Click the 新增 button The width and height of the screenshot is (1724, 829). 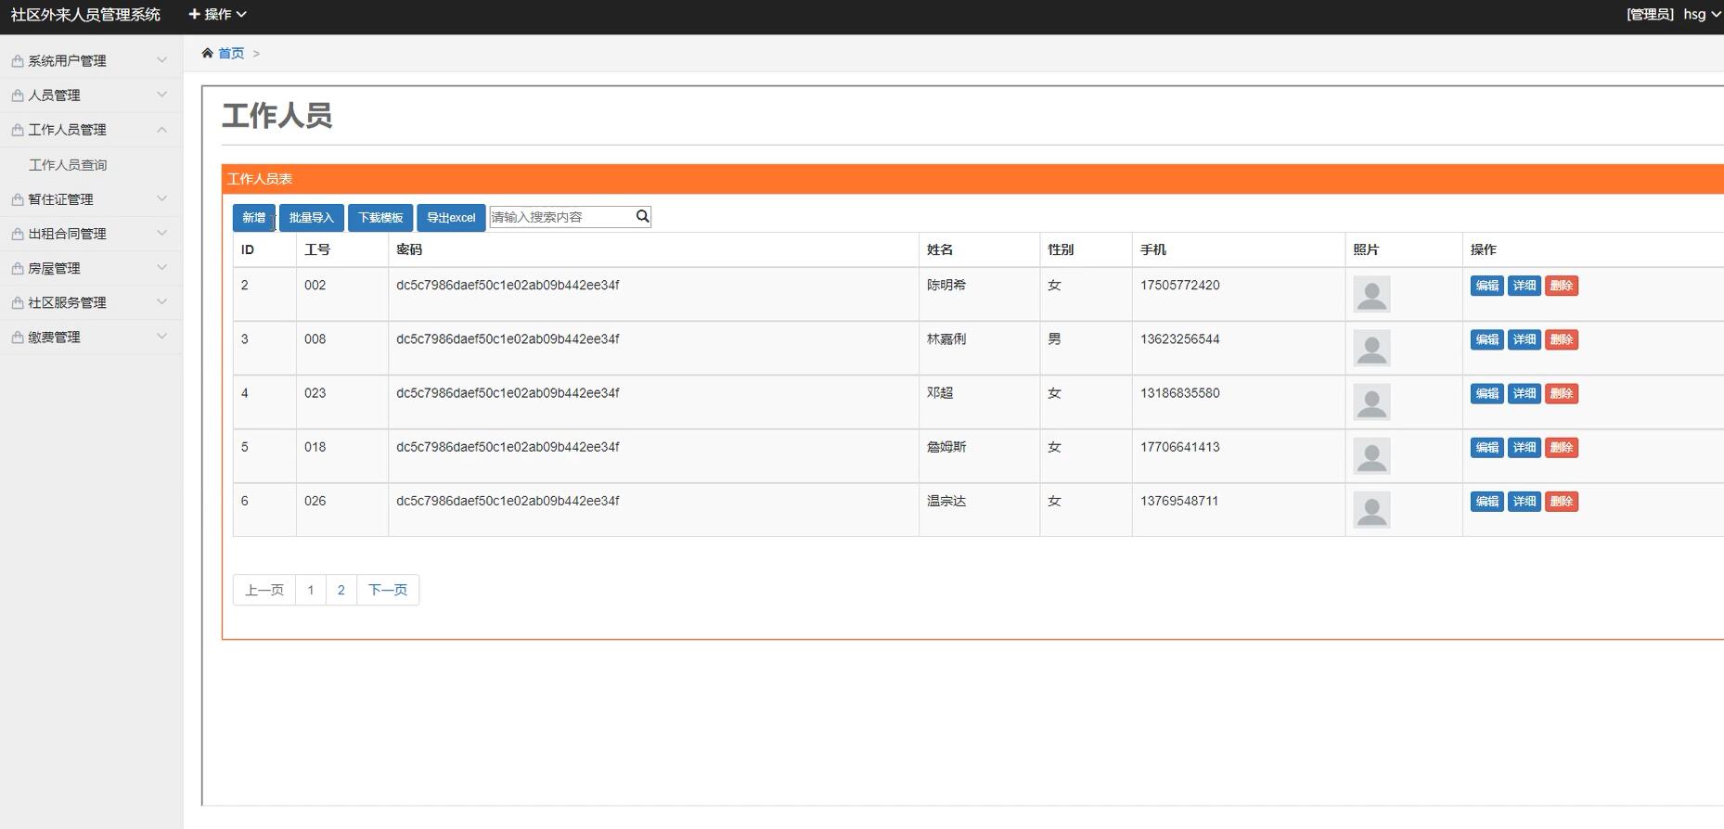pyautogui.click(x=253, y=218)
